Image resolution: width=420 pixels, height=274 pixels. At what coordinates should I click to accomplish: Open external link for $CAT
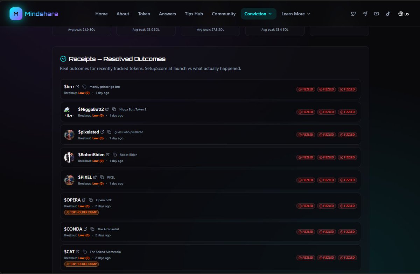[x=78, y=252]
